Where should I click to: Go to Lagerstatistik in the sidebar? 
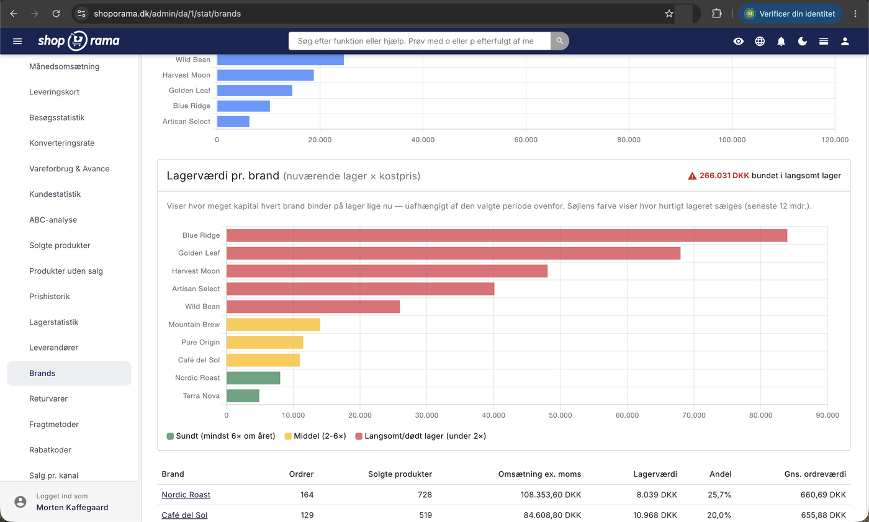tap(54, 322)
